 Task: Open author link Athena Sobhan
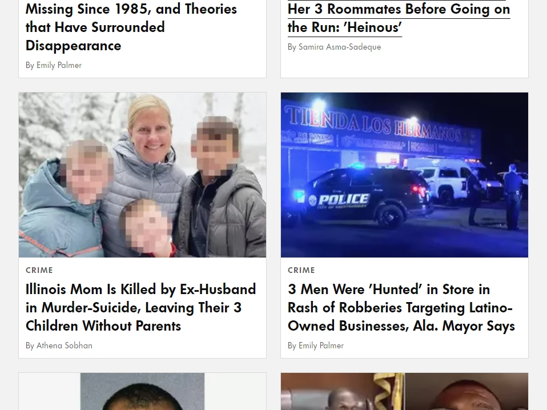pos(64,345)
